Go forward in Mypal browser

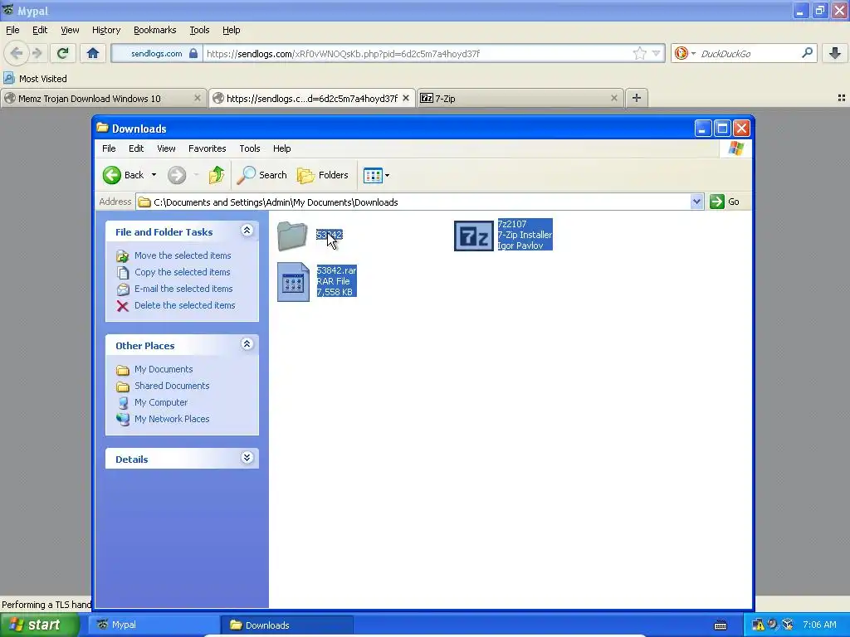(37, 53)
